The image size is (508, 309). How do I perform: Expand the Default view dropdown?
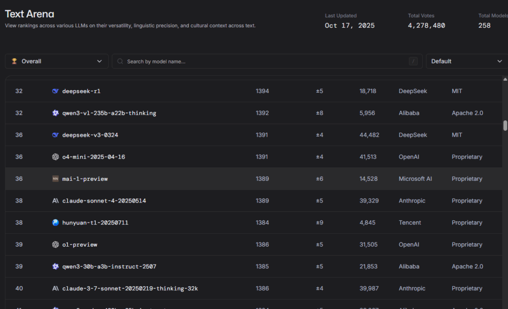coord(466,61)
